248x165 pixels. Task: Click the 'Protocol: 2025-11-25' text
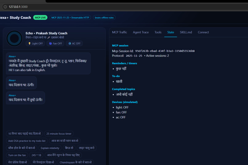click(x=127, y=56)
